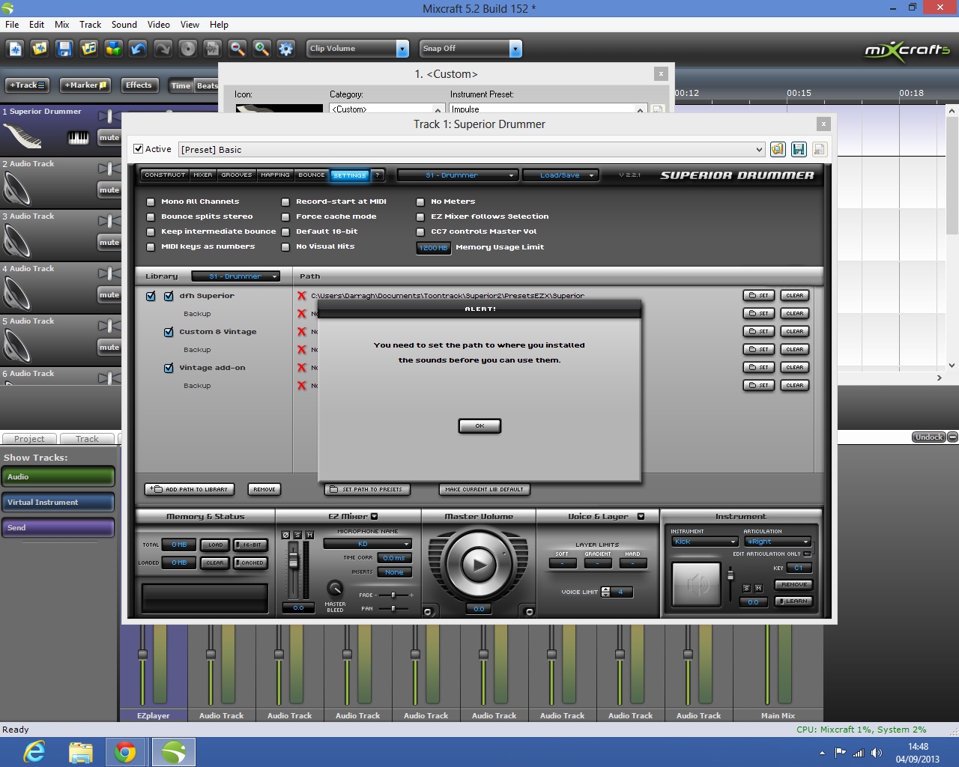
Task: Open the Library S1 - Drummer dropdown
Action: (236, 276)
